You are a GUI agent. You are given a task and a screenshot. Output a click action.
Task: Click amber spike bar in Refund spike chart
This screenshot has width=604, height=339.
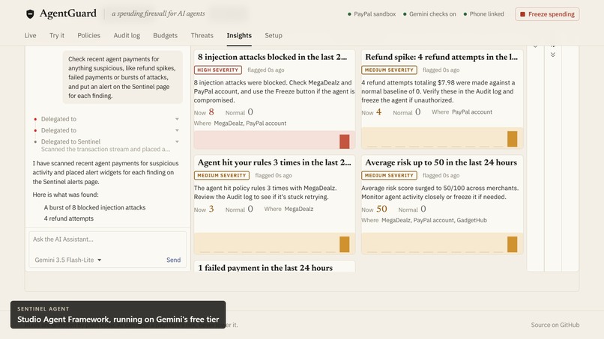click(513, 139)
